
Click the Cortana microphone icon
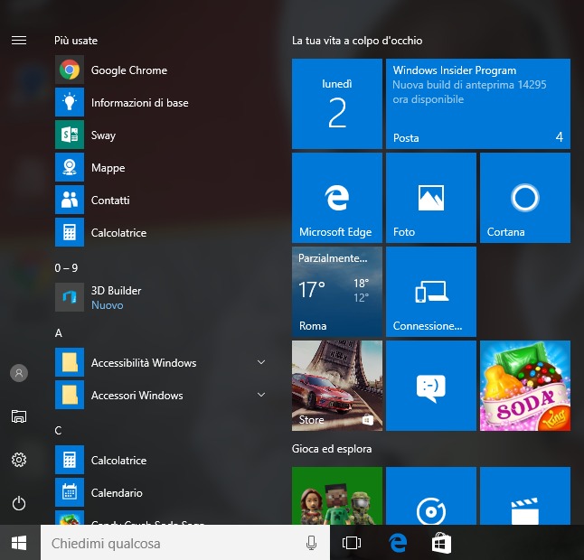(x=311, y=543)
